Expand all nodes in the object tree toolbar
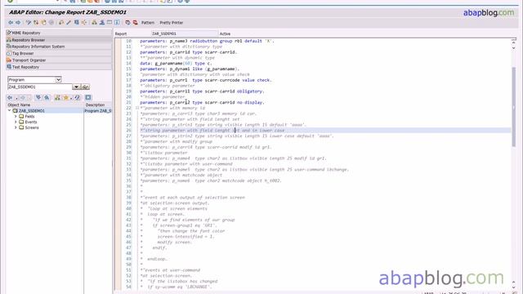This screenshot has width=523, height=294. point(38,97)
